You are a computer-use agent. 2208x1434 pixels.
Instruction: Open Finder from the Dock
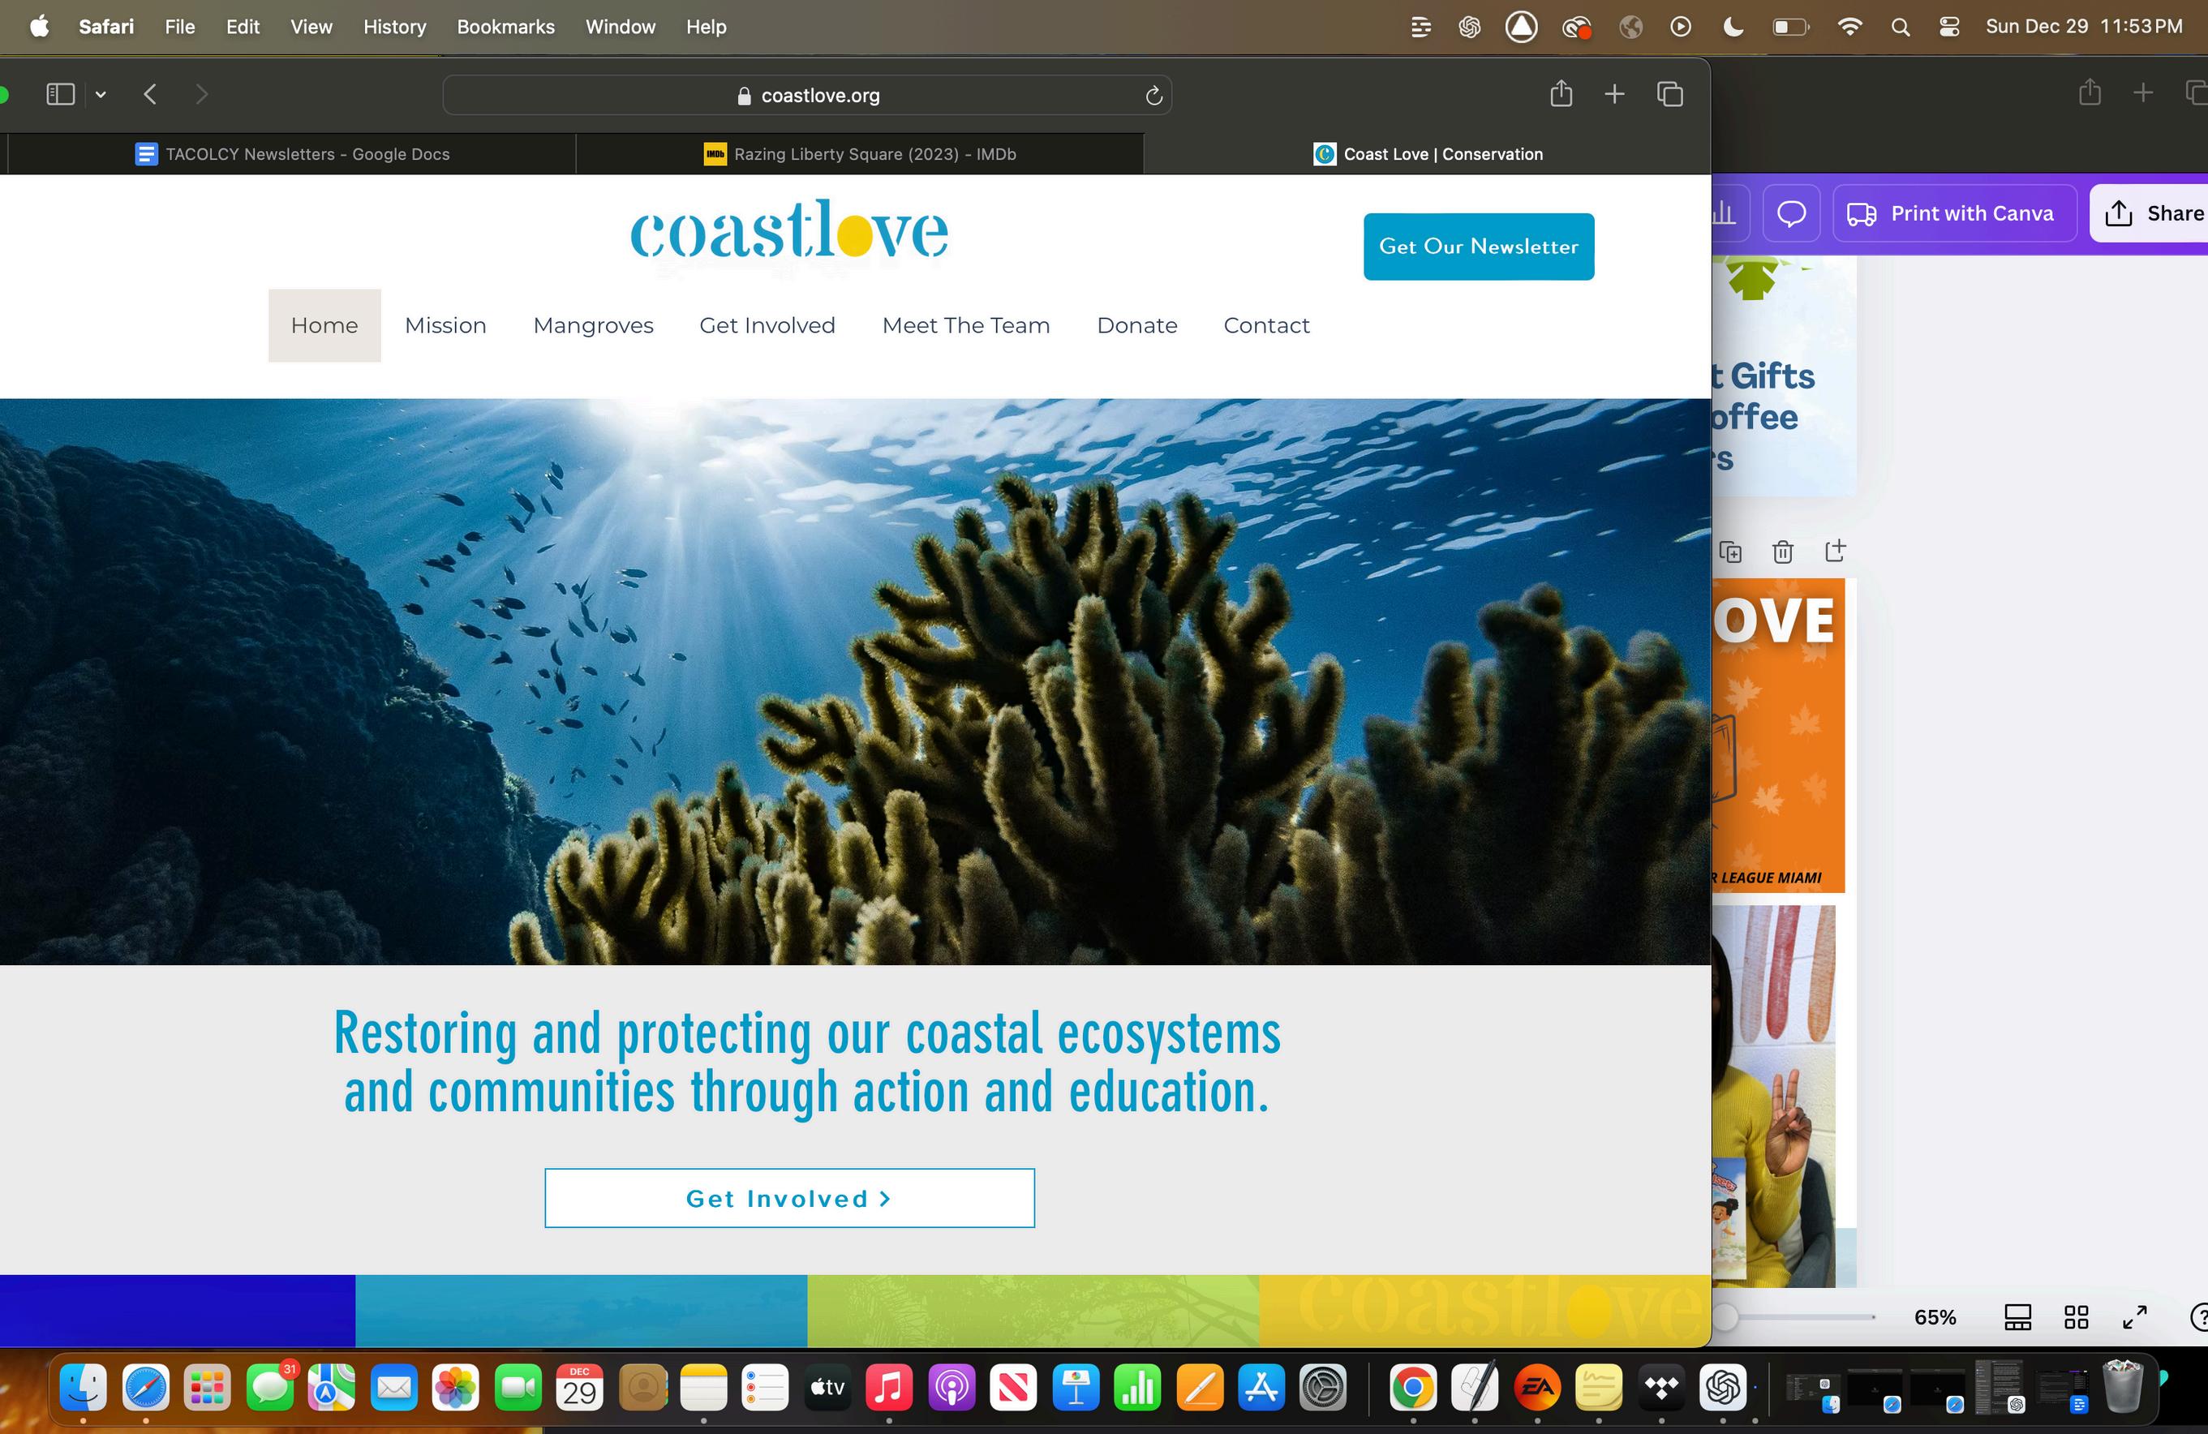pos(84,1388)
